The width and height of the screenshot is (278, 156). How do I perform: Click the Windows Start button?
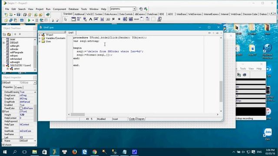pyautogui.click(x=5, y=152)
